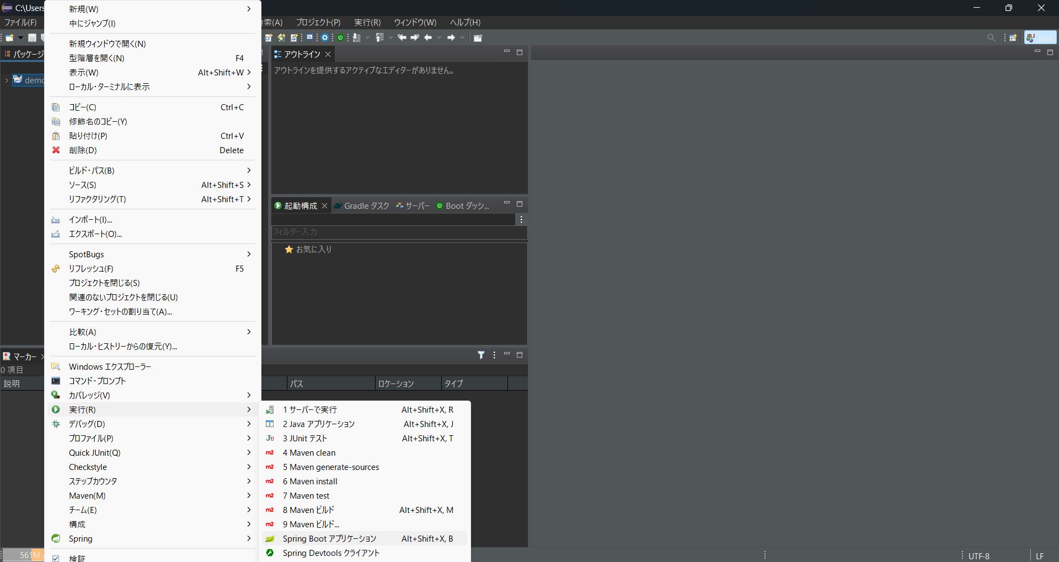Viewport: 1059px width, 562px height.
Task: Click the Save floppy-disk toolbar icon
Action: coord(32,38)
